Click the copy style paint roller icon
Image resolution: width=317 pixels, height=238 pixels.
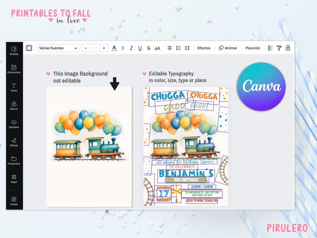coord(279,48)
